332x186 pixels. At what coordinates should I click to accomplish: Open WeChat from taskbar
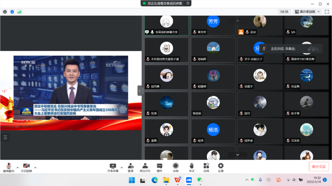[200, 180]
